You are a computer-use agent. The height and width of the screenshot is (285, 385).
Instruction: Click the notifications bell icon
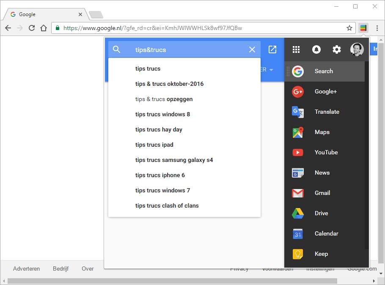pyautogui.click(x=316, y=49)
